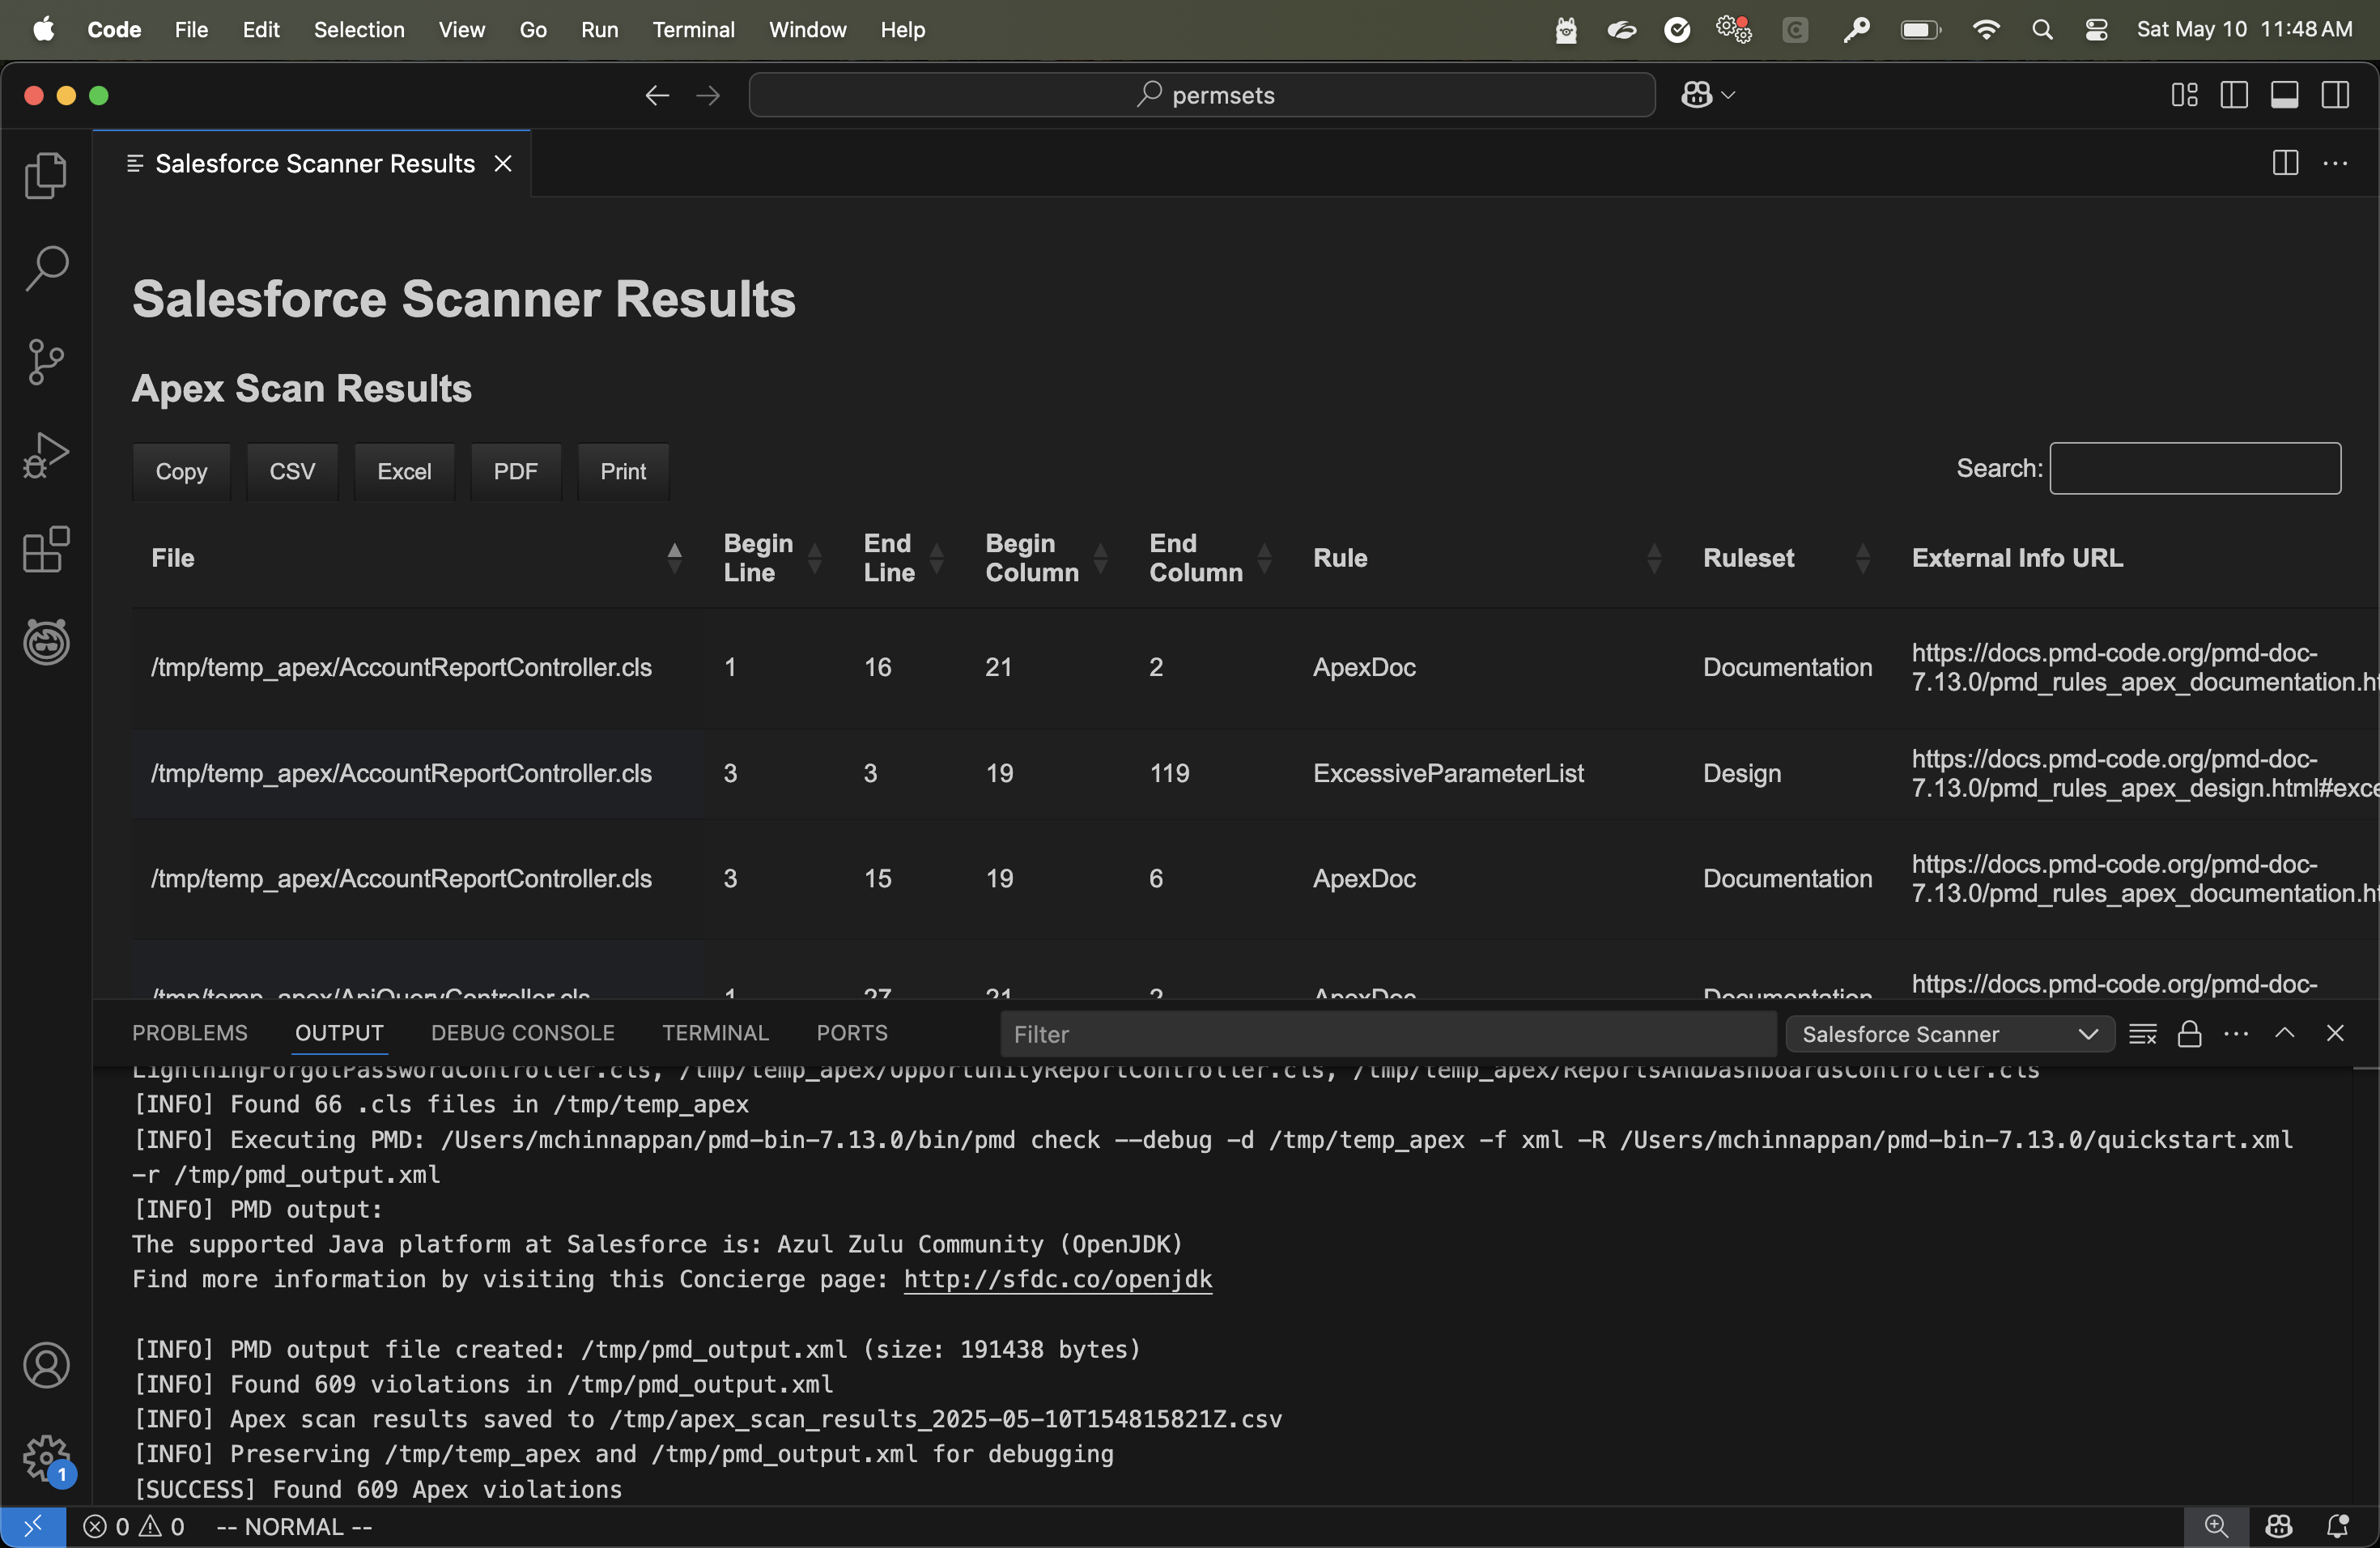This screenshot has width=2380, height=1548.
Task: Sort the table by End Column
Action: click(x=1210, y=558)
